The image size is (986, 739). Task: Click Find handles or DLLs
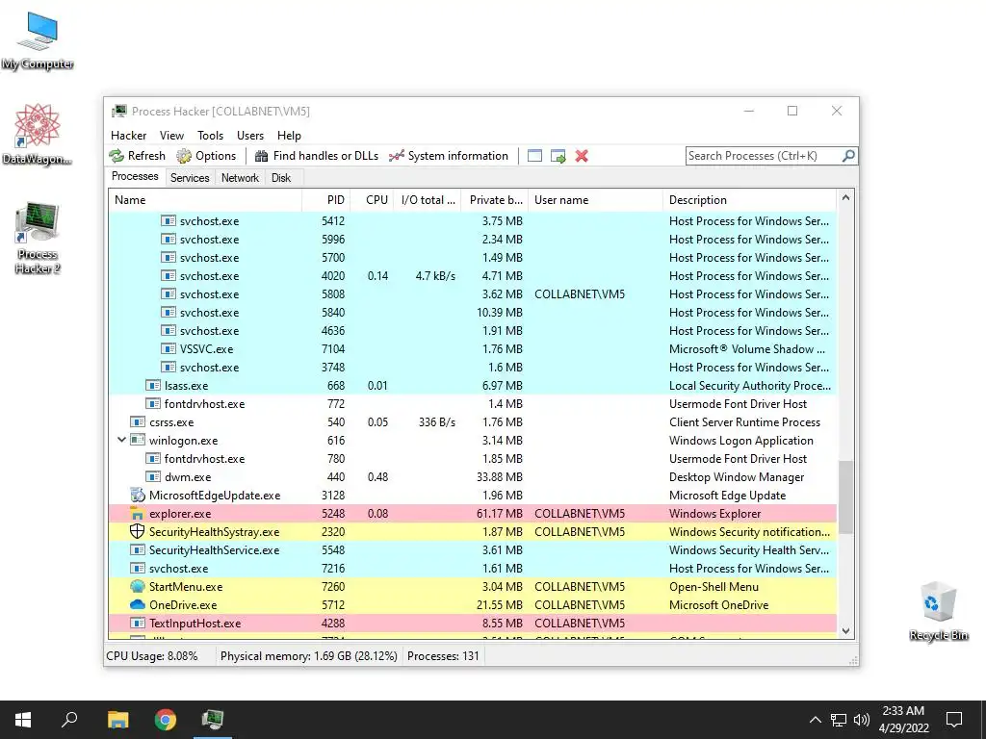pos(316,156)
